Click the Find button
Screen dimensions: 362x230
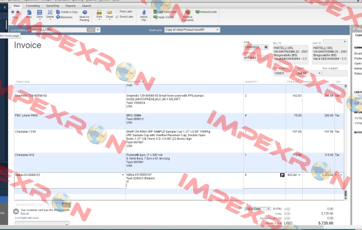(x=15, y=17)
